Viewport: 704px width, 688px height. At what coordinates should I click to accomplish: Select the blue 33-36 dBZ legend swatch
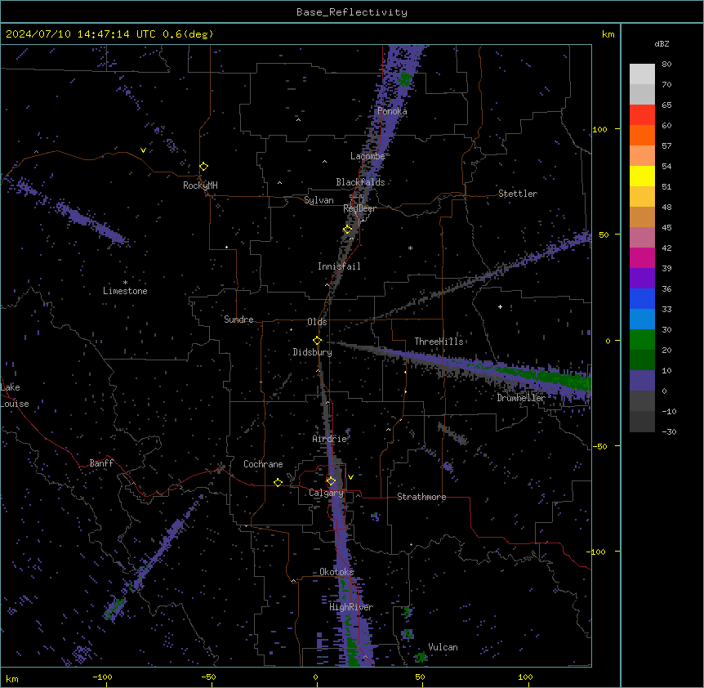[642, 298]
